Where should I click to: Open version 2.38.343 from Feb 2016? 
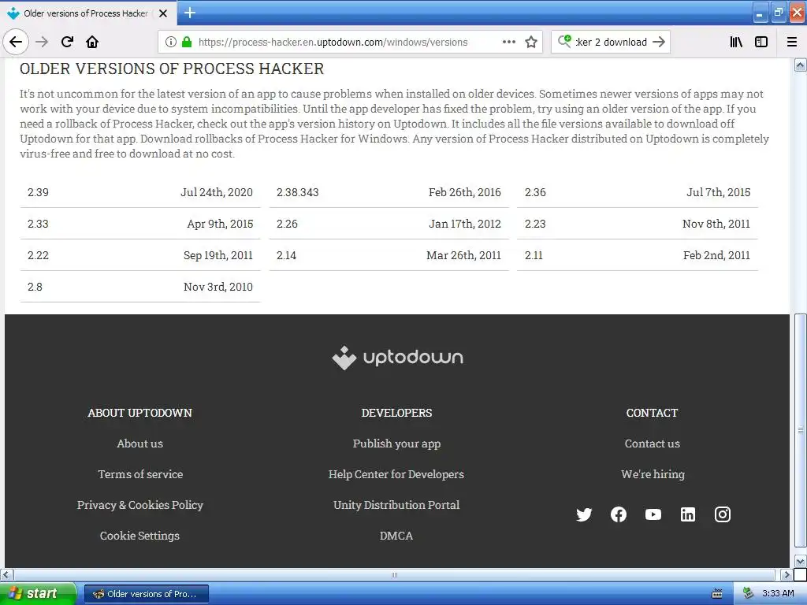pos(389,192)
